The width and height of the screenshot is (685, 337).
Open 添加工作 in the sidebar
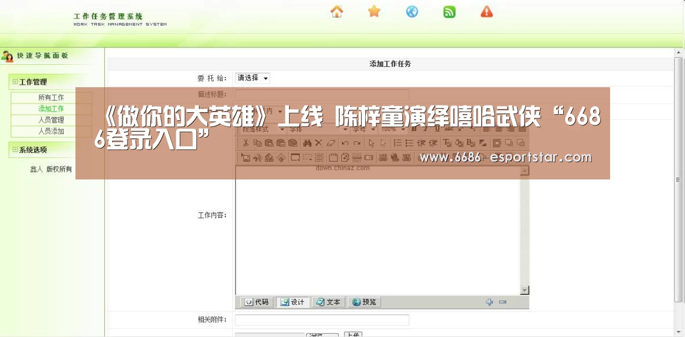(x=51, y=109)
